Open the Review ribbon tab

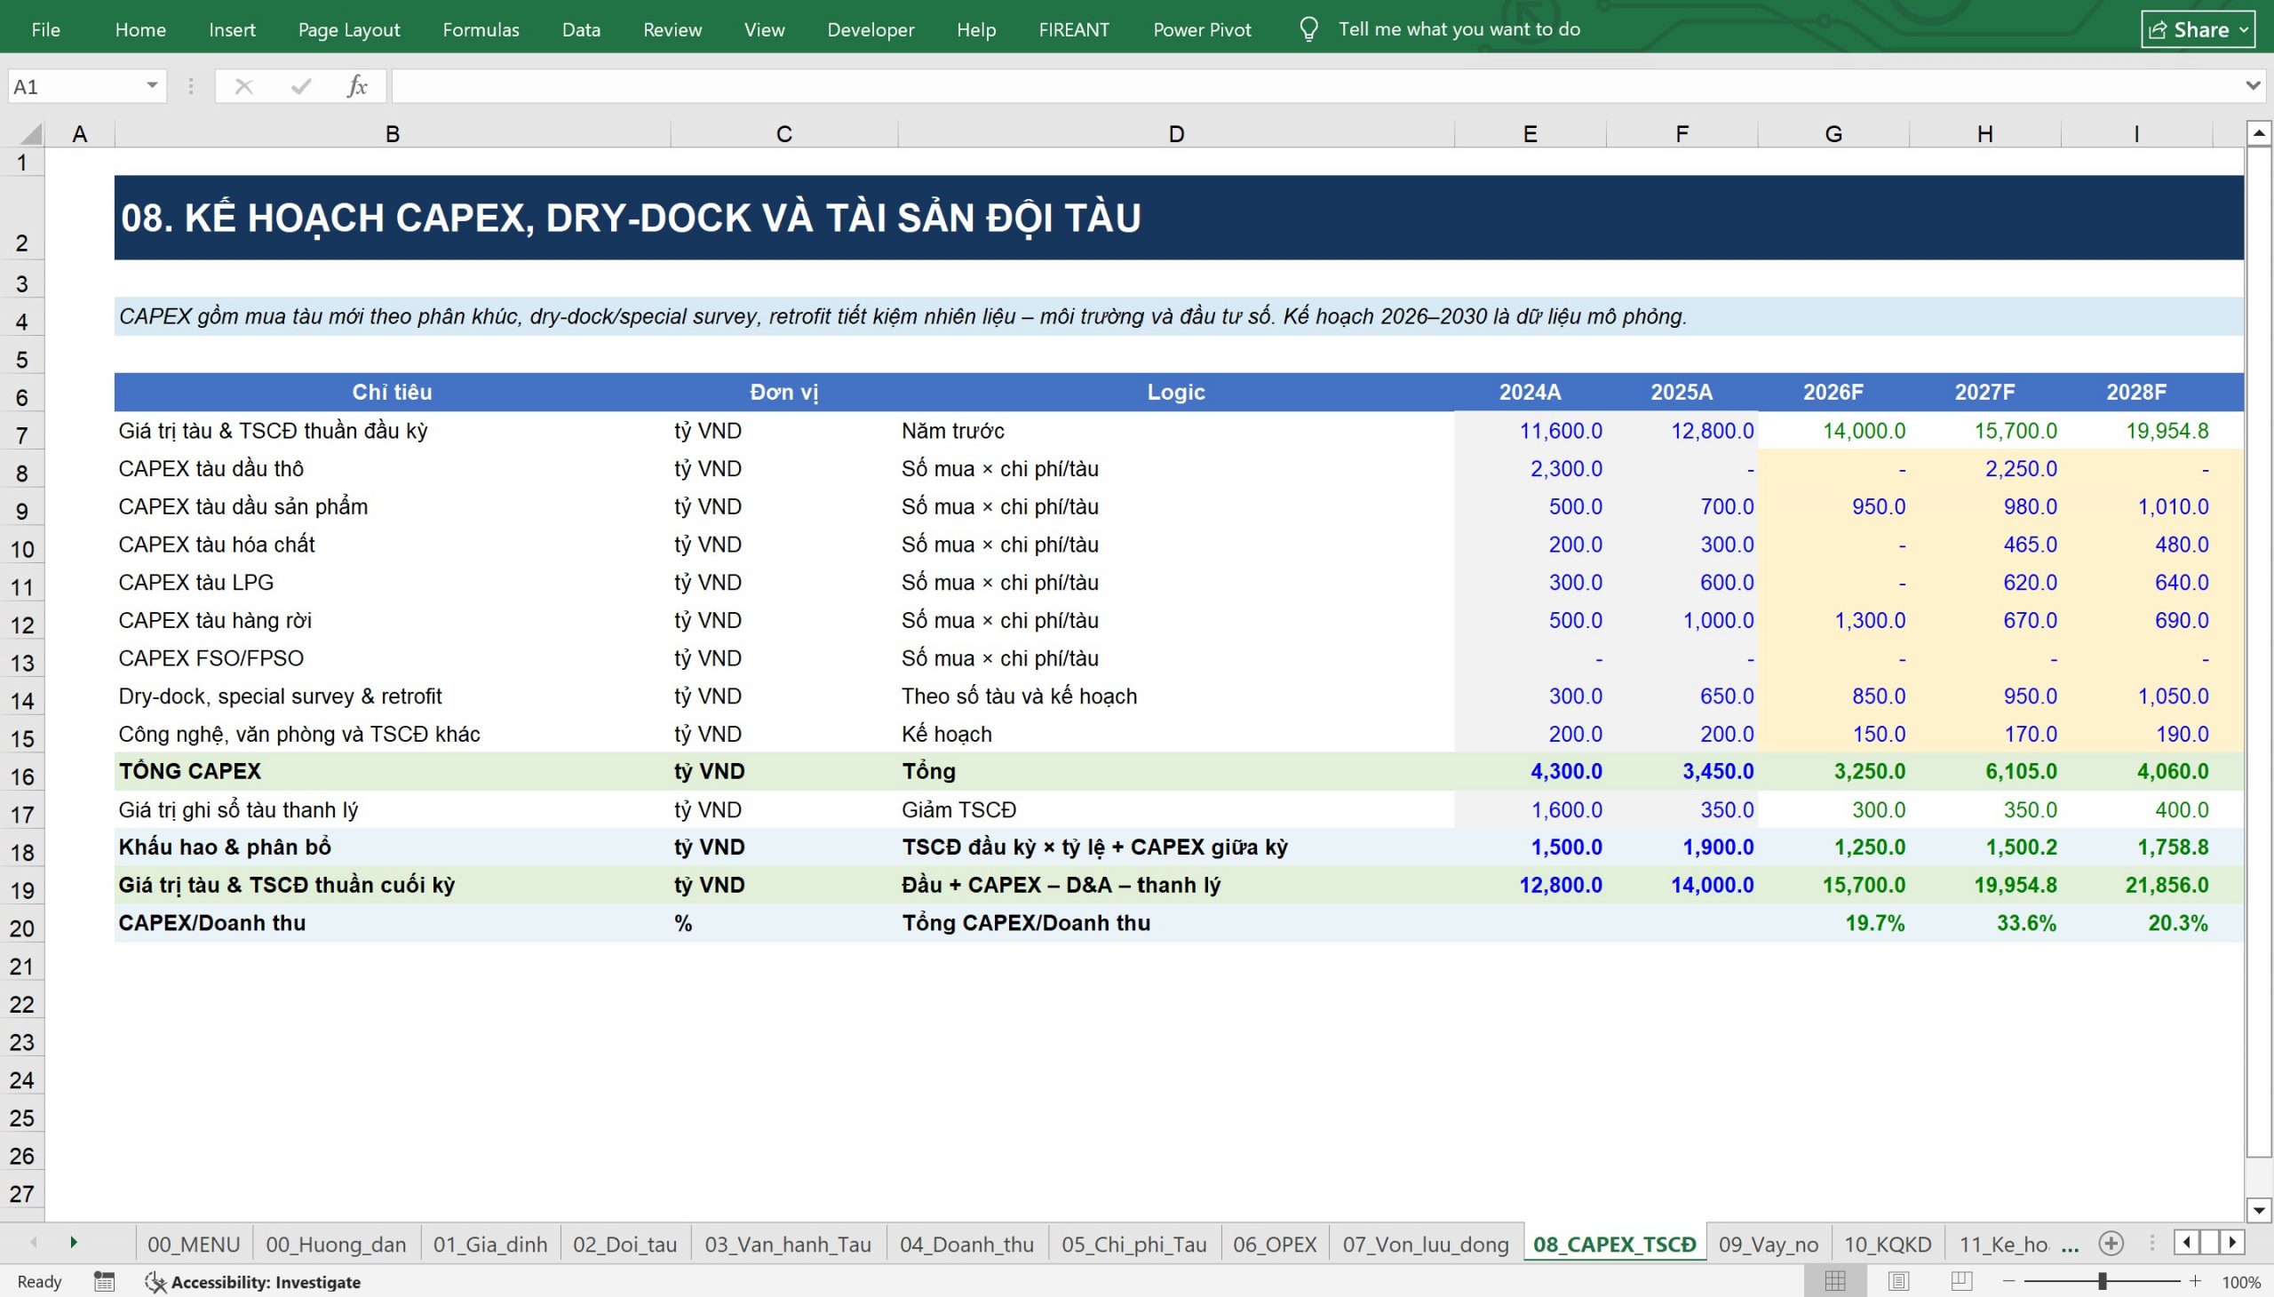tap(672, 29)
